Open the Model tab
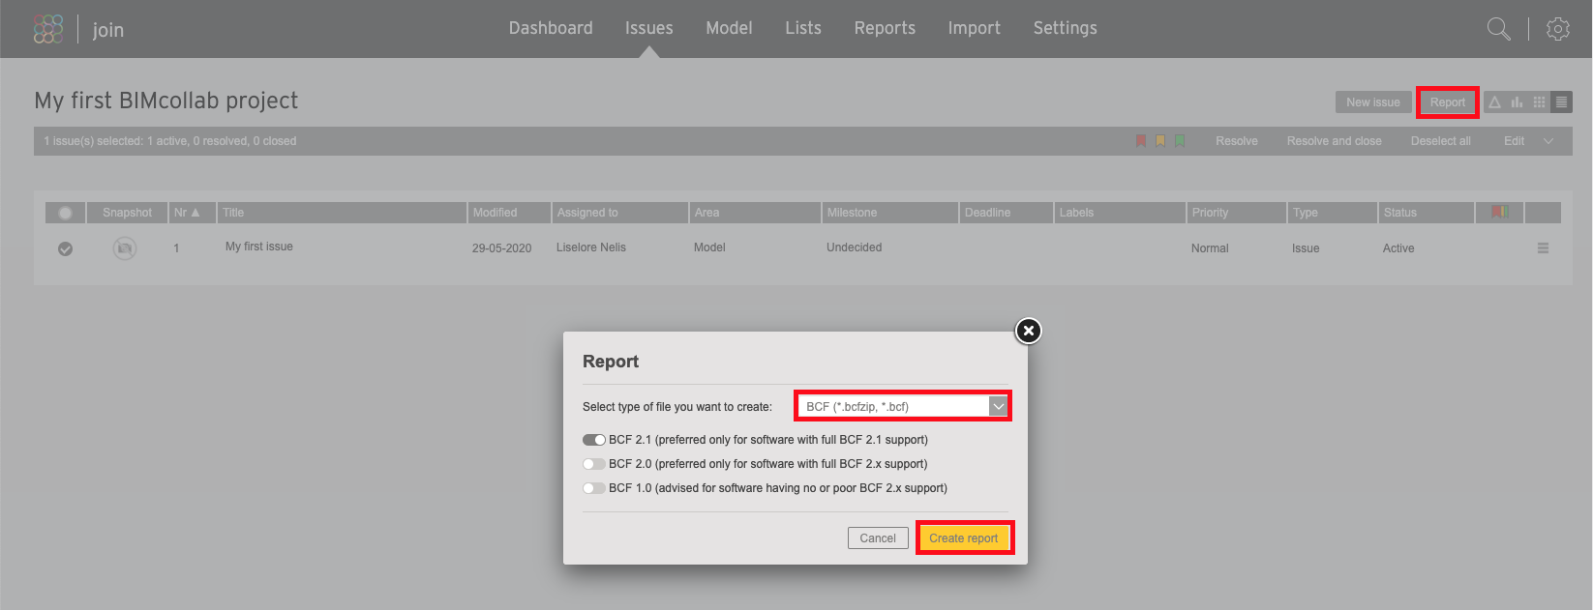Image resolution: width=1593 pixels, height=610 pixels. click(729, 28)
